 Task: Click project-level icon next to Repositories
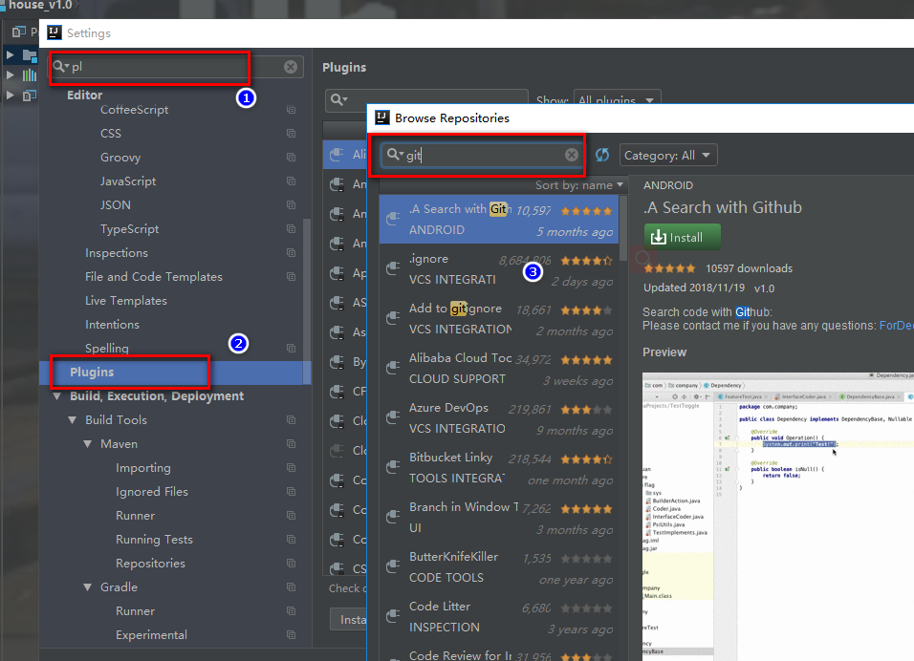pyautogui.click(x=291, y=564)
